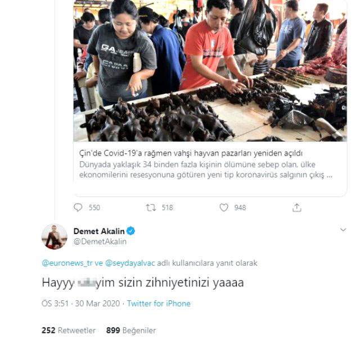Click the blue verified badge
This screenshot has height=338, width=360.
coord(131,231)
